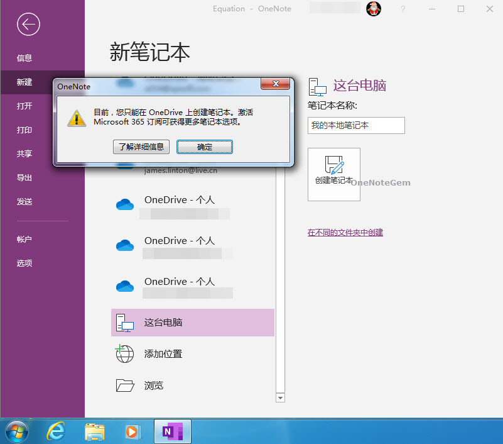Click the 浏览 text label
Viewport: 503px width, 444px height.
pos(154,386)
